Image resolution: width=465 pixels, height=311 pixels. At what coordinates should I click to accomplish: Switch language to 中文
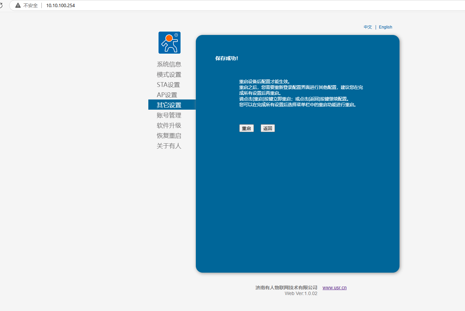[368, 27]
